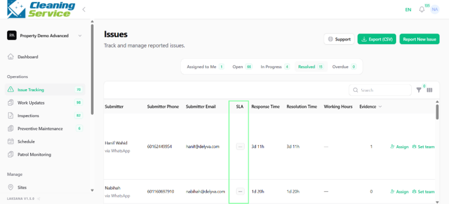Click the Work Updates clipboard icon
This screenshot has height=204, width=449.
click(11, 102)
